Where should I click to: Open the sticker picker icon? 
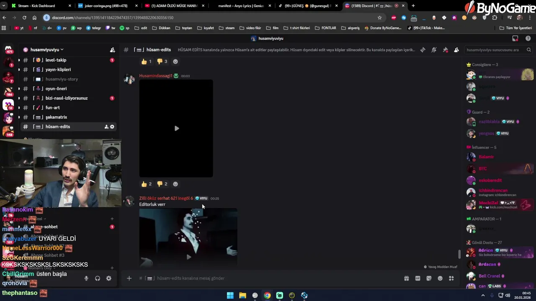(x=429, y=278)
